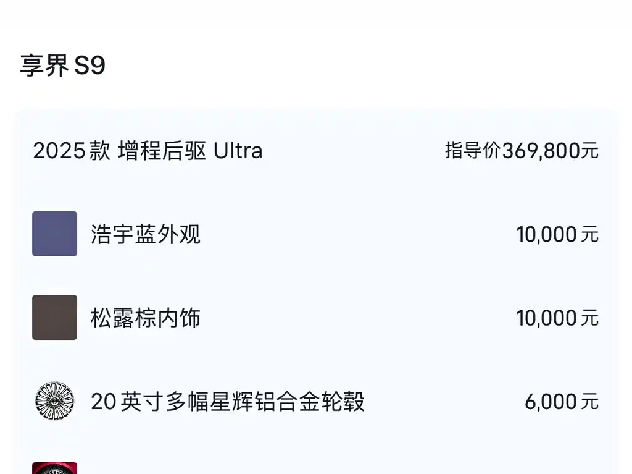The width and height of the screenshot is (632, 474).
Task: Click the 享界 brand name in header
Action: tap(44, 66)
